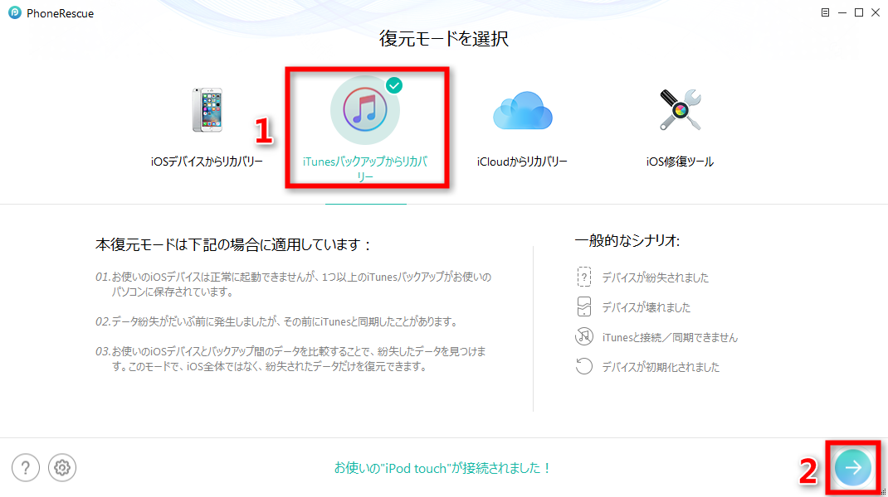Image resolution: width=888 pixels, height=497 pixels.
Task: Select the iCloudからリカバリー label
Action: tap(522, 162)
